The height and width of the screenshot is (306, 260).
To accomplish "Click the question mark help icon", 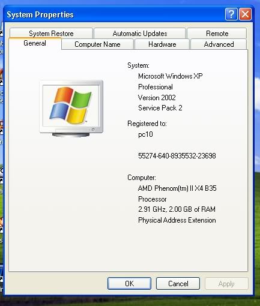I will pos(231,14).
